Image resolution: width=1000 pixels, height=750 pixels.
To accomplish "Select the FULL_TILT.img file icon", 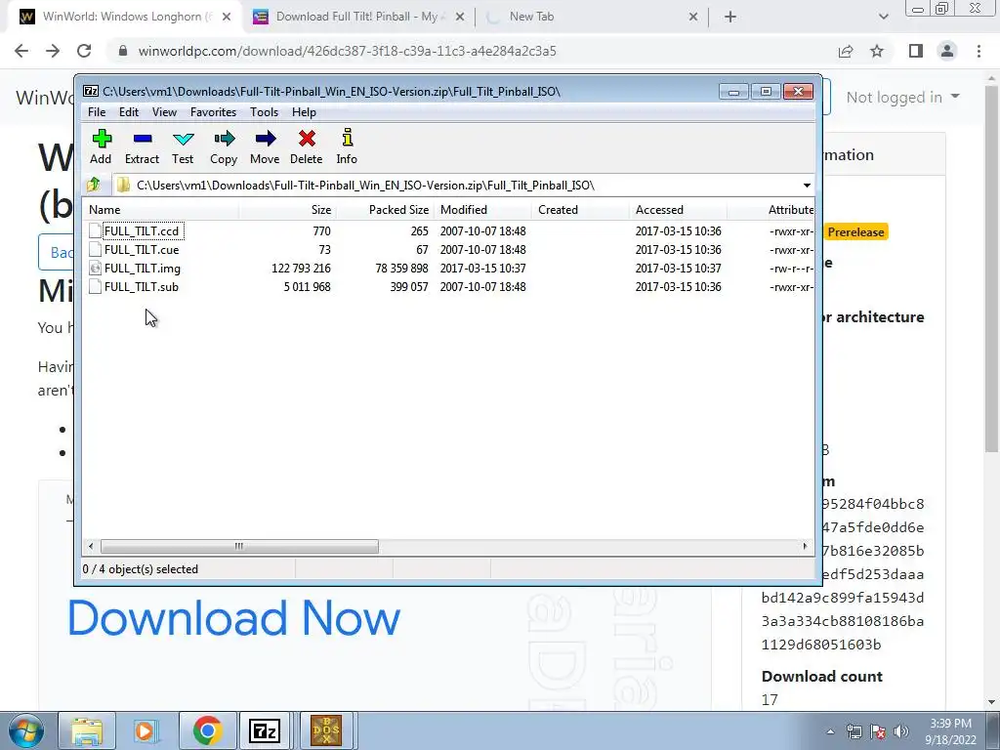I will [x=95, y=269].
